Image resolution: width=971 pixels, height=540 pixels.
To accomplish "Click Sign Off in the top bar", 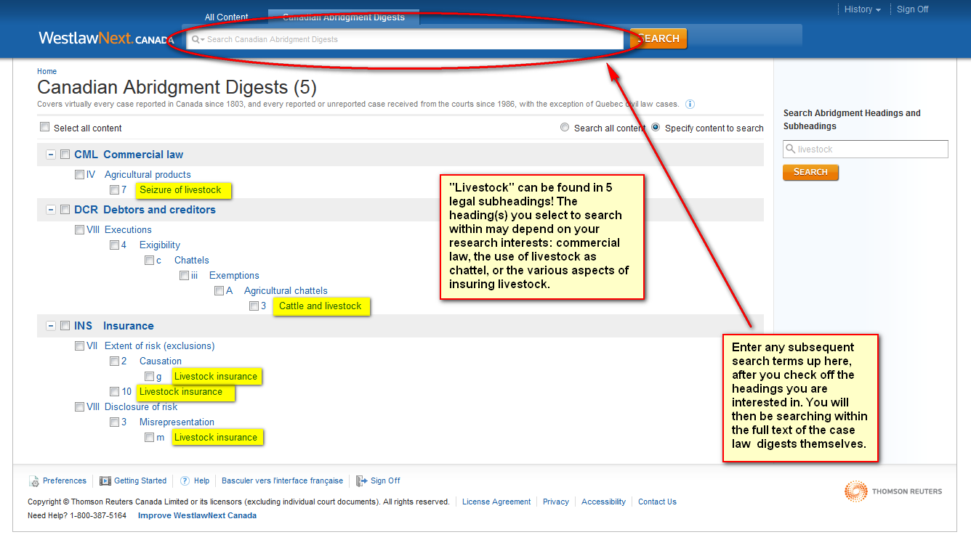I will [913, 9].
